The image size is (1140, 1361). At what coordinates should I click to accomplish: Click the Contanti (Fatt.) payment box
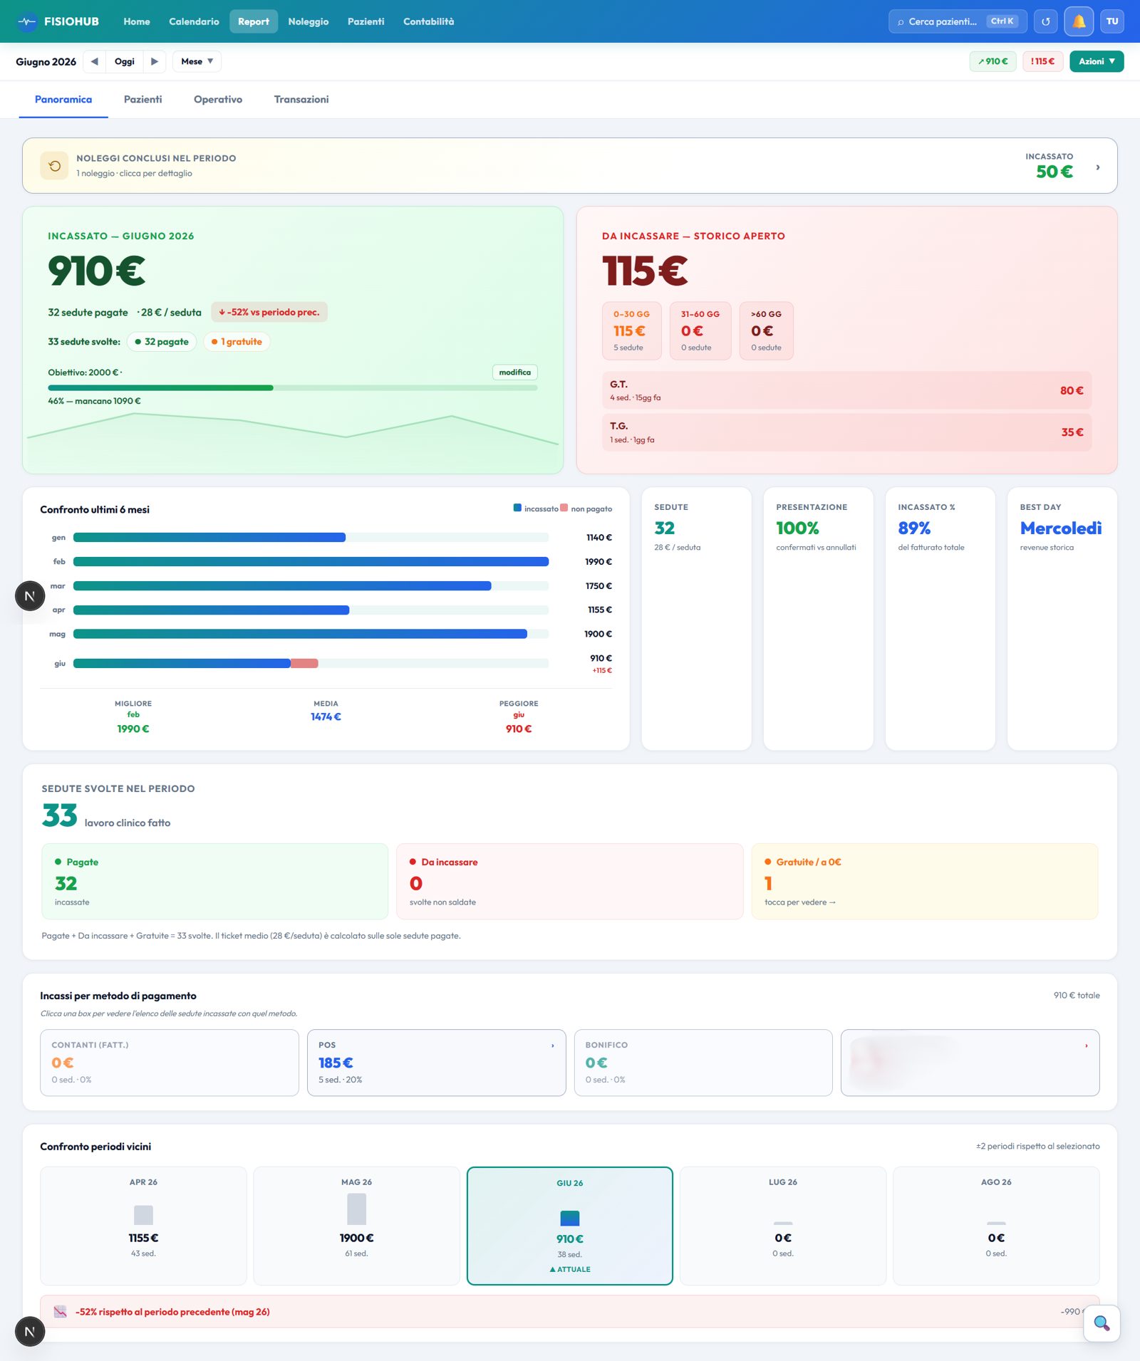pos(170,1063)
